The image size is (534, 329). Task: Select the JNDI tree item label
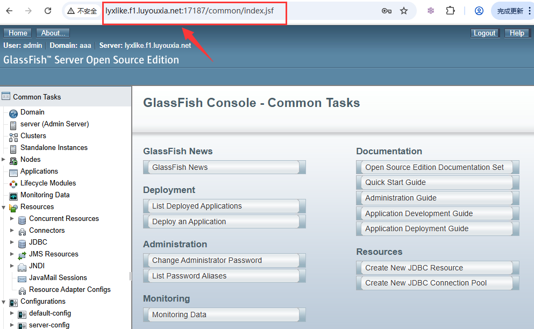click(x=37, y=266)
